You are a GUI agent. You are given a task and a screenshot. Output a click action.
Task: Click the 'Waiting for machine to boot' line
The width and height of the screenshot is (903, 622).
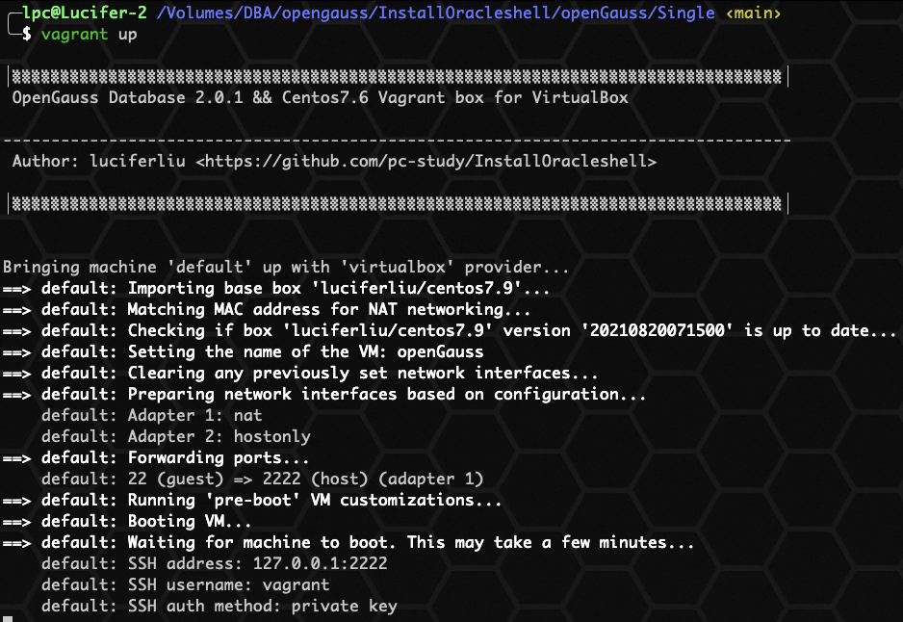click(348, 542)
